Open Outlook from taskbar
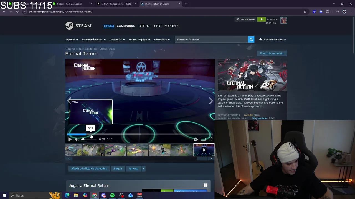The width and height of the screenshot is (355, 199). click(x=130, y=195)
